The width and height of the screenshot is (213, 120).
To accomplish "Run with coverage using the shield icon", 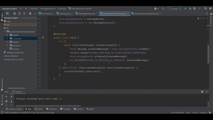I will click(x=195, y=8).
